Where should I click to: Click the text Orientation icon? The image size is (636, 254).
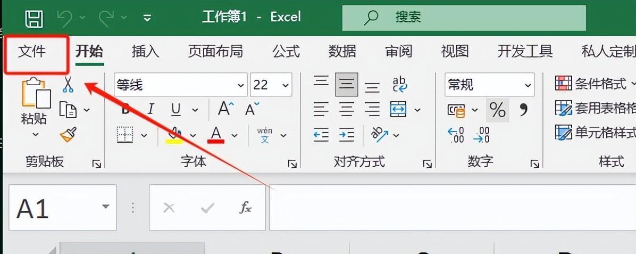click(x=380, y=135)
